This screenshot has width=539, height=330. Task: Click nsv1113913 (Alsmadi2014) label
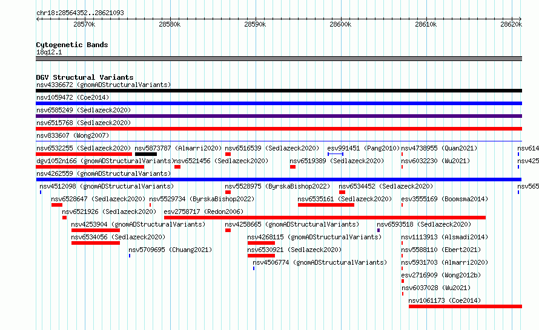tap(445, 237)
